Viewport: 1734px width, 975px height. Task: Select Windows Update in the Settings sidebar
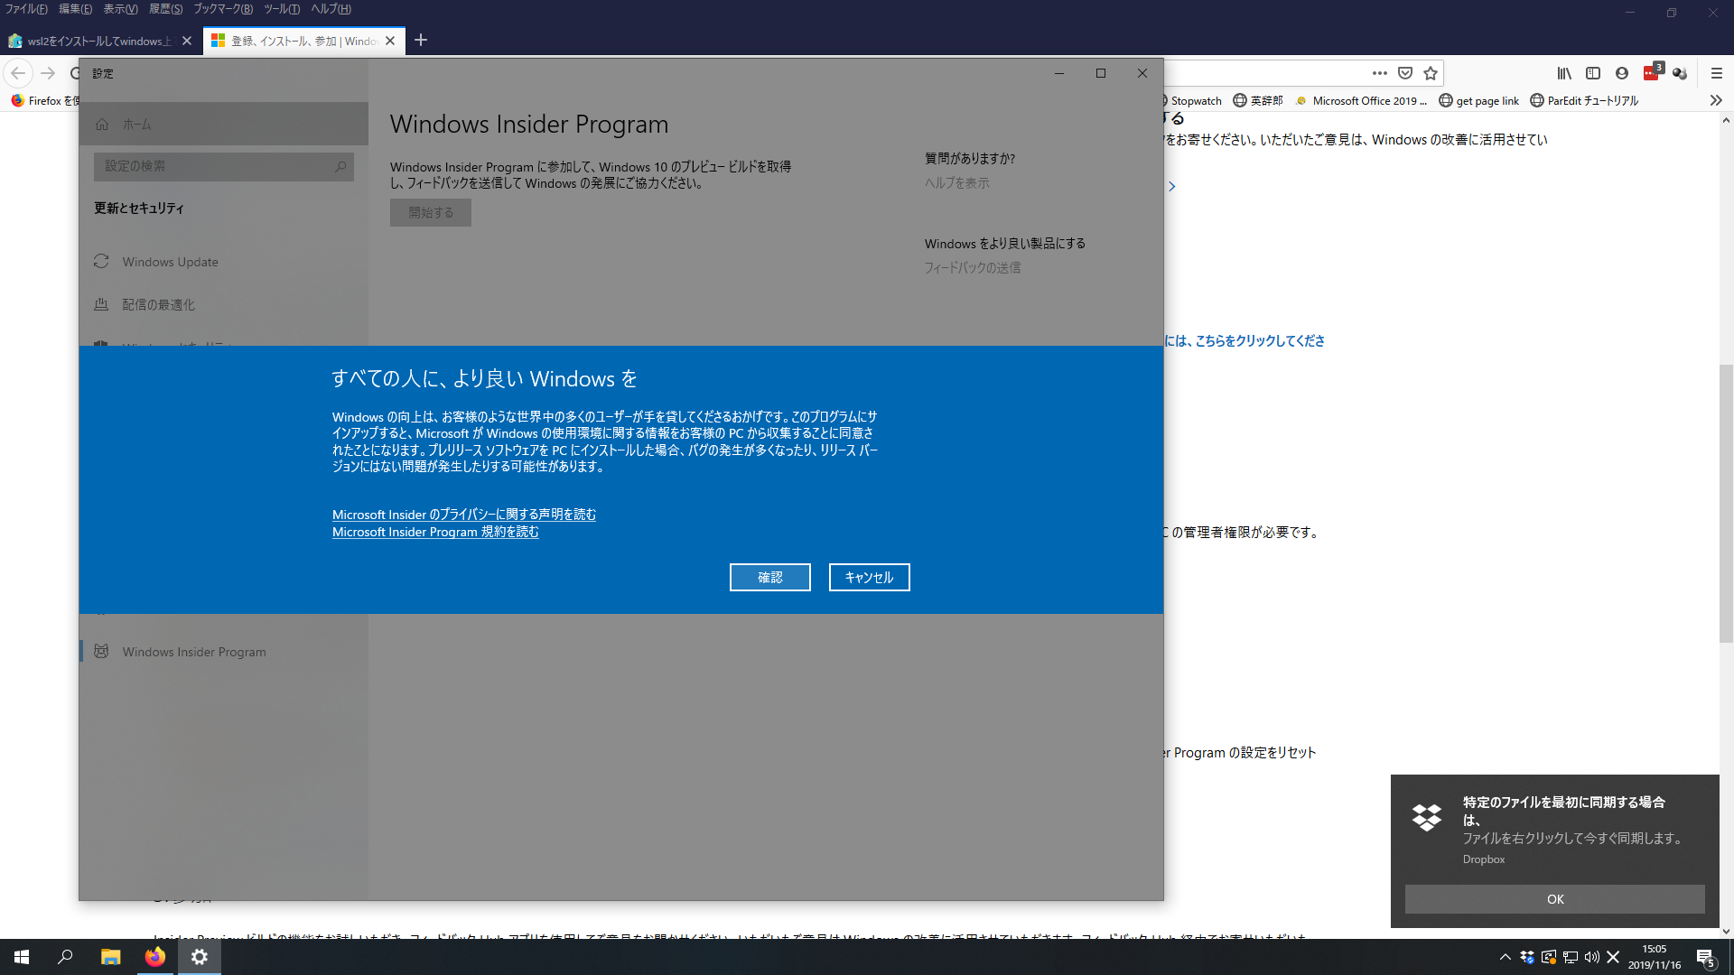click(170, 262)
